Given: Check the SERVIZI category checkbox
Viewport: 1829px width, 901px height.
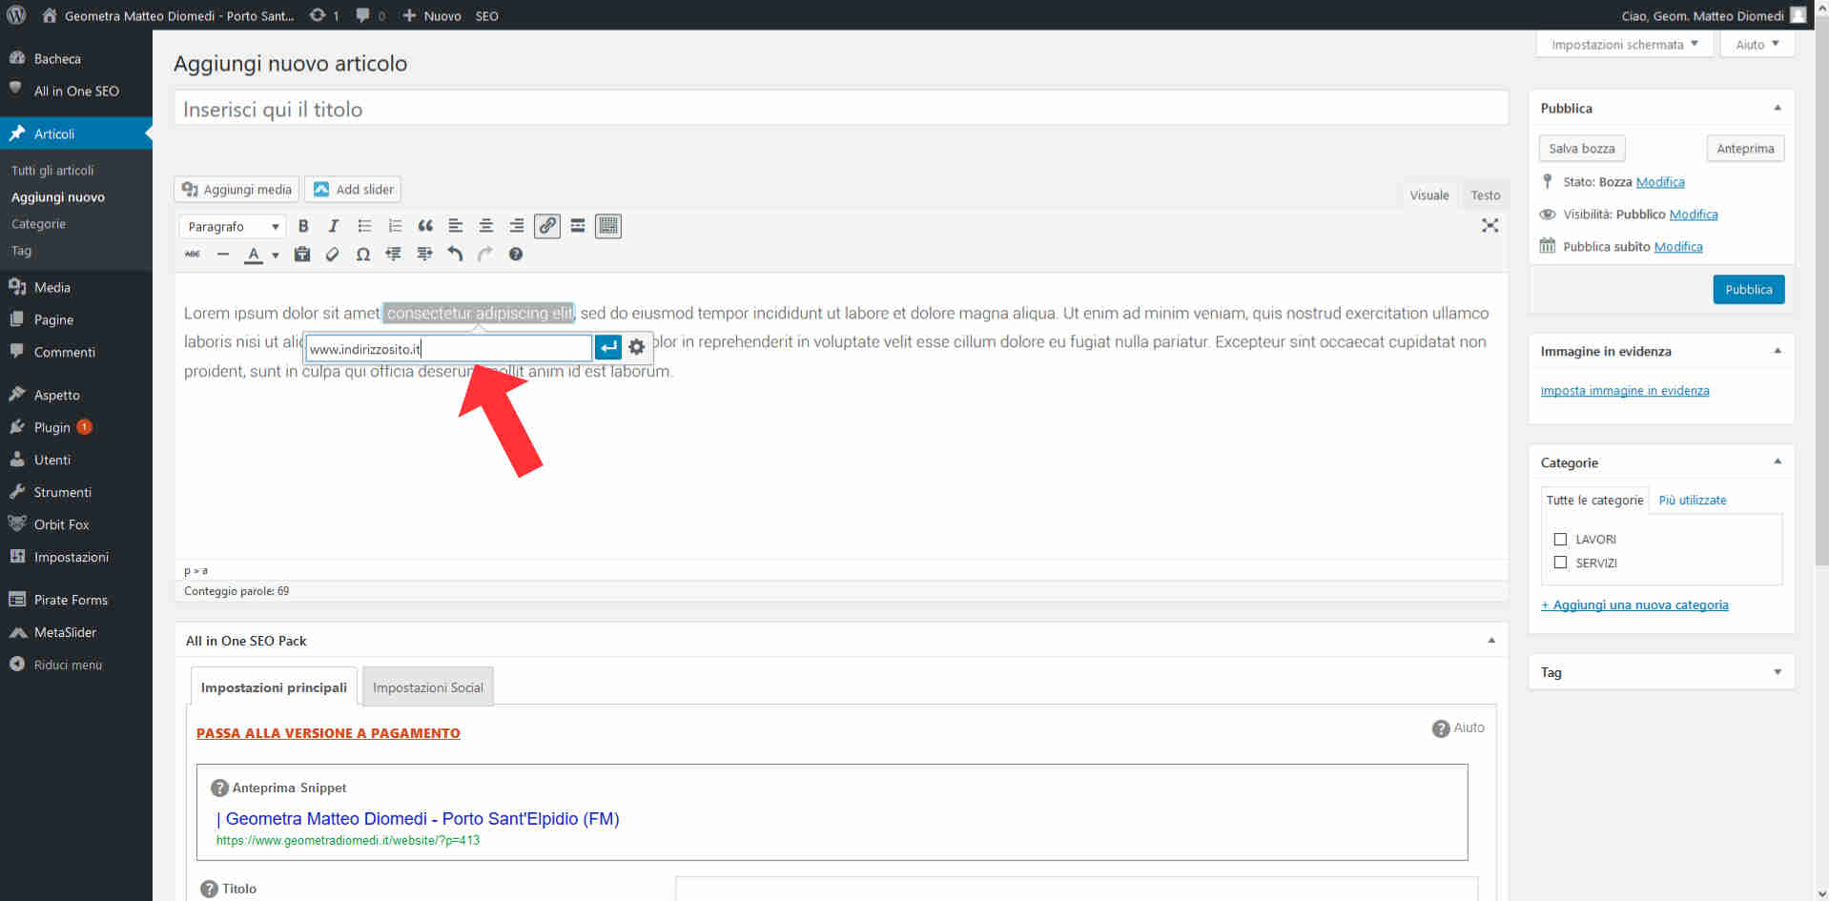Looking at the screenshot, I should pyautogui.click(x=1560, y=563).
